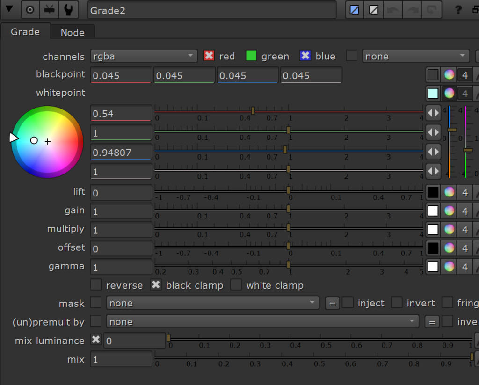Open the extra channel none dropdown
Viewport: 479px width, 385px height.
pyautogui.click(x=415, y=56)
